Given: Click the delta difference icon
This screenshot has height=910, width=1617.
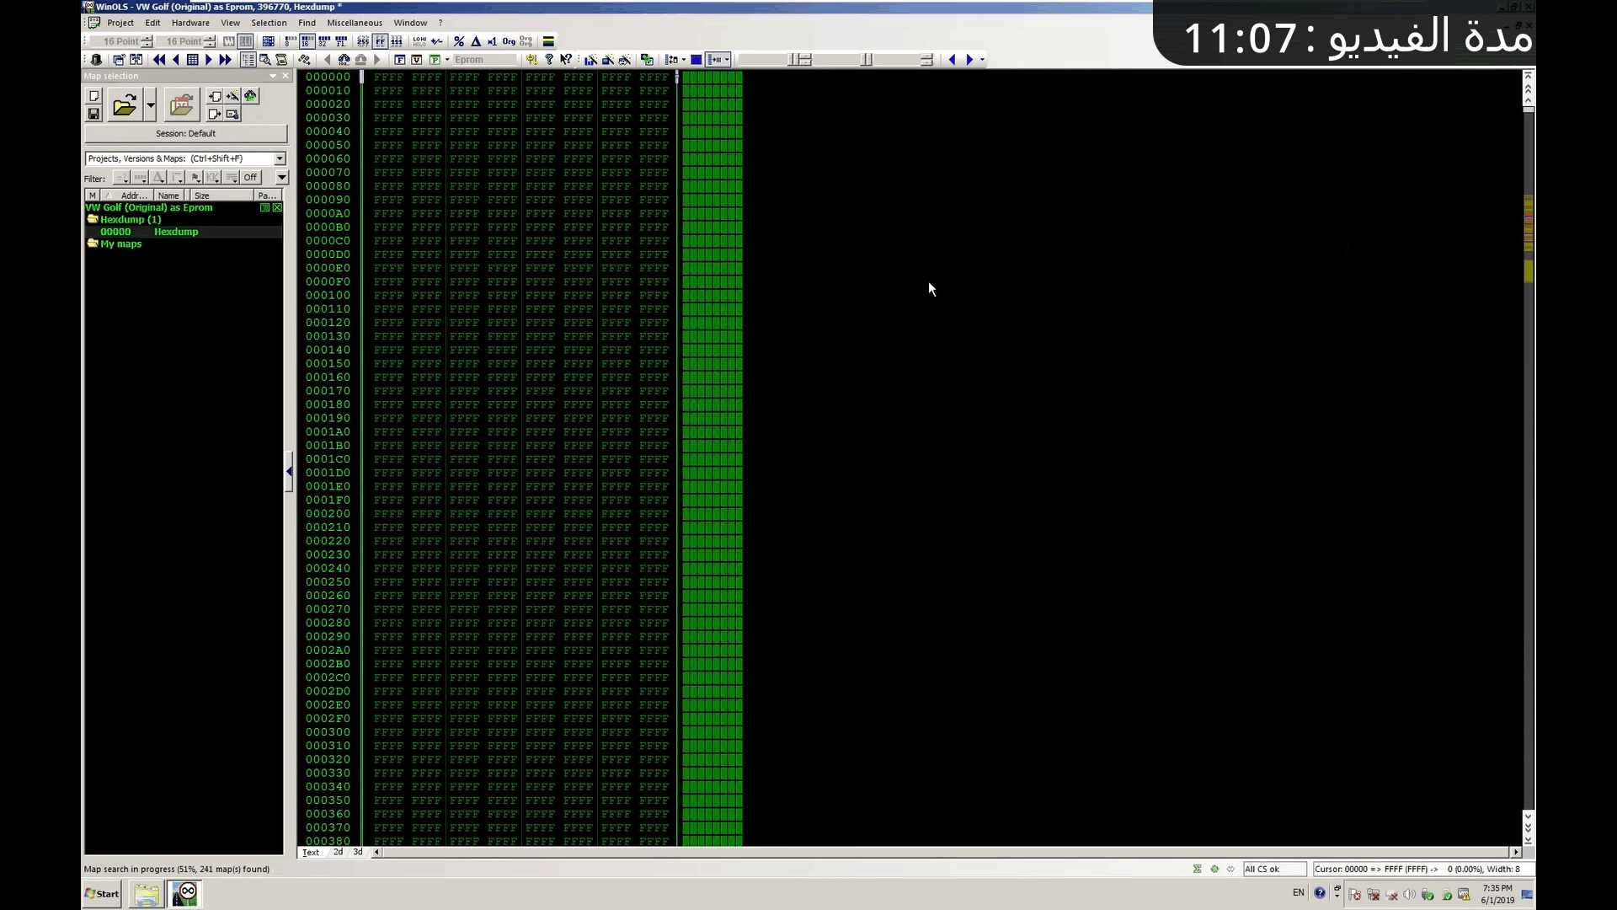Looking at the screenshot, I should click(475, 40).
